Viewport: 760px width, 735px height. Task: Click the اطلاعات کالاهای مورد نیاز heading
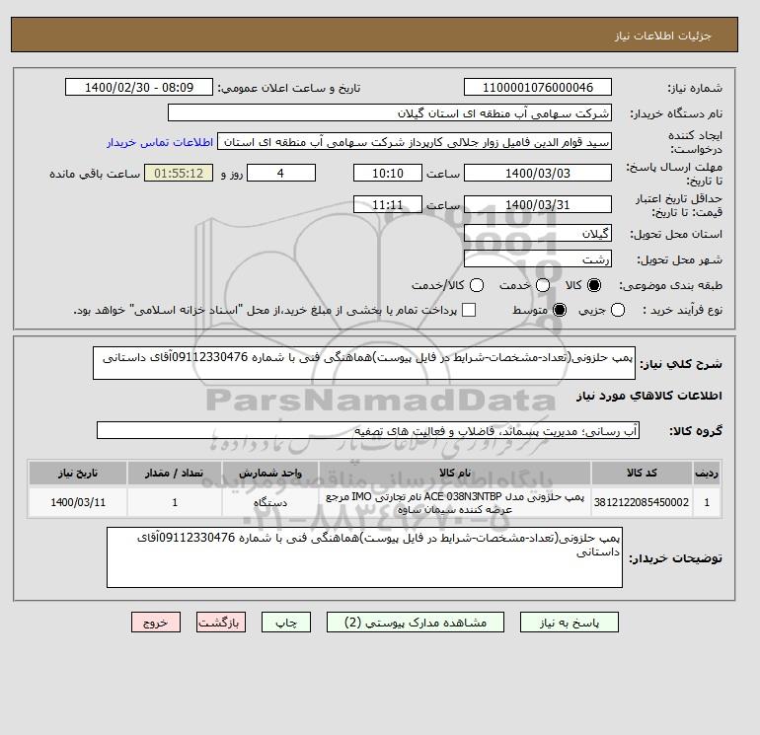coord(649,396)
